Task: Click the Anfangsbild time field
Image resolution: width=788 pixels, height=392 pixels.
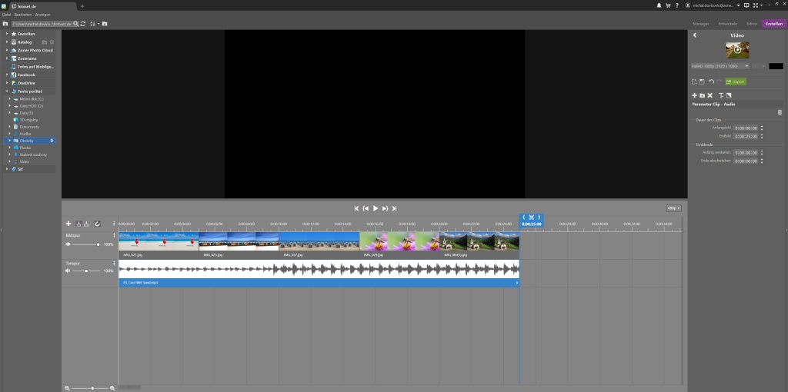Action: click(x=745, y=128)
